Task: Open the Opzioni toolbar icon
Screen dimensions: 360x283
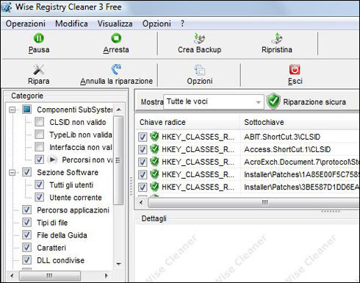Action: 200,70
